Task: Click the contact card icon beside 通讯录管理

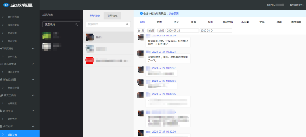Action: 1,64
